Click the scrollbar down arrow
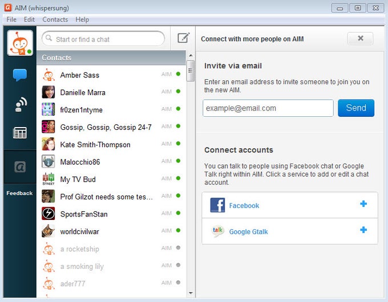The image size is (388, 302). [191, 293]
